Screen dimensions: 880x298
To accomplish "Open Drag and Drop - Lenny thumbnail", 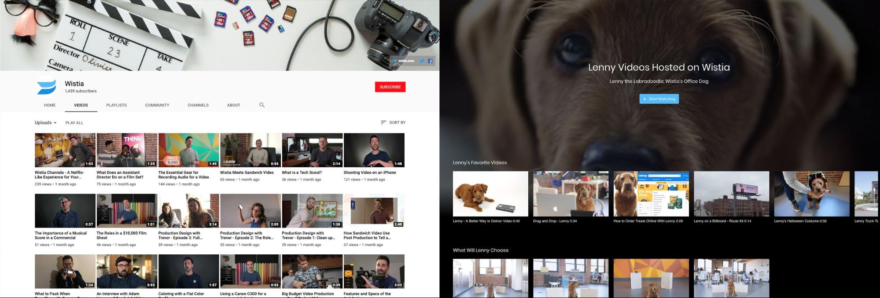I will 571,194.
